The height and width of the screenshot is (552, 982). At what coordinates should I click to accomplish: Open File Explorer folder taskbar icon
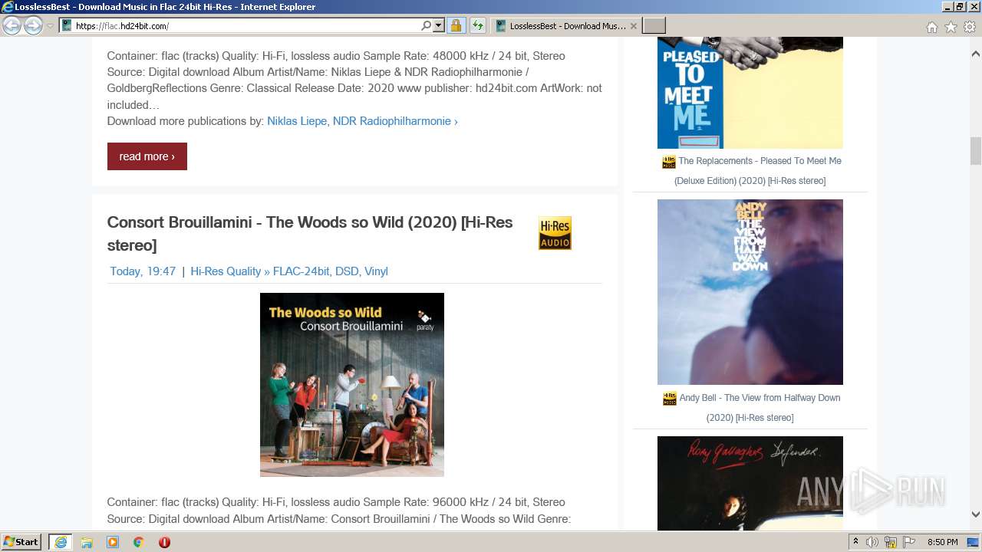coord(87,542)
